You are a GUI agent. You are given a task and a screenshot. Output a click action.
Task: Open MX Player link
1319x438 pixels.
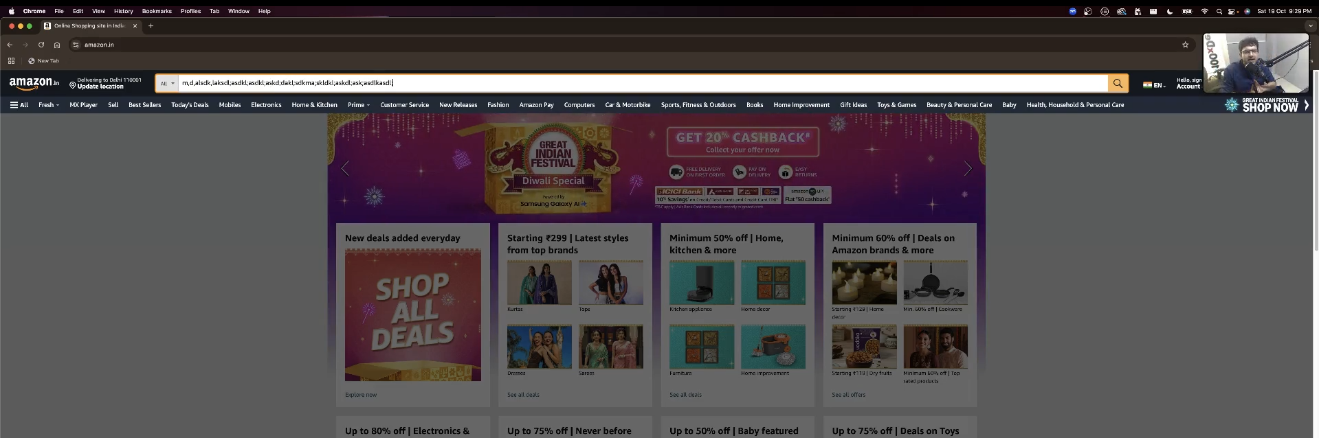(x=83, y=105)
